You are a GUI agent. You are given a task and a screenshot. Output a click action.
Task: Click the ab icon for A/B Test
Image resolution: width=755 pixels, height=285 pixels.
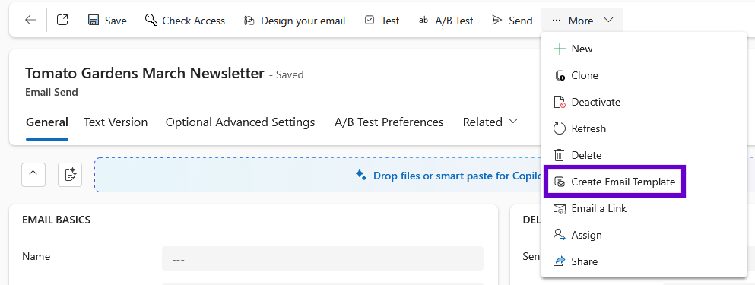pos(423,21)
